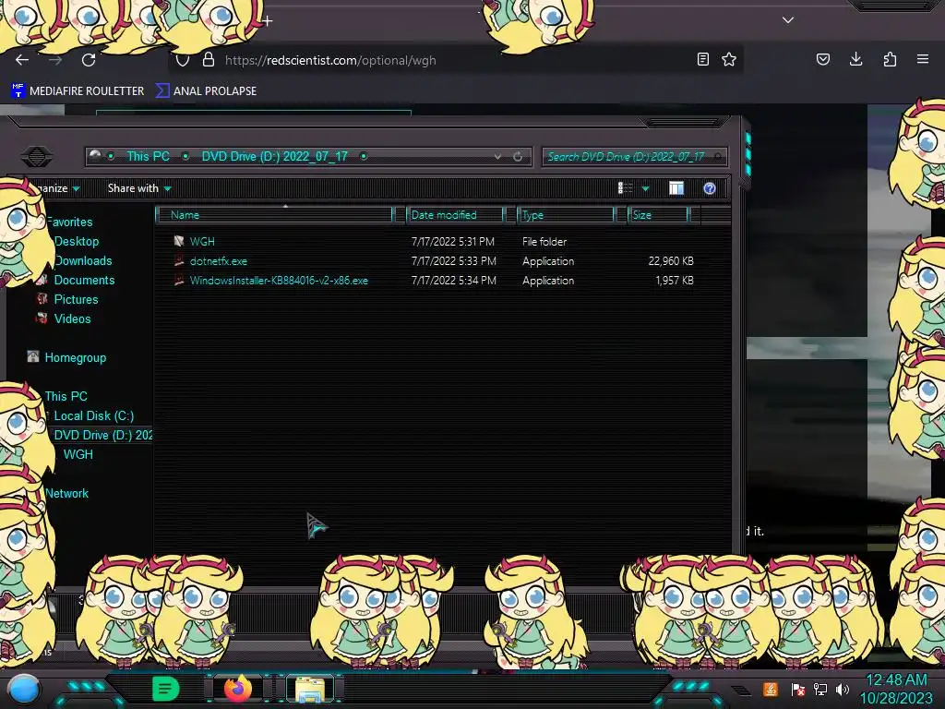945x709 pixels.
Task: Open the Share with menu
Action: [139, 188]
